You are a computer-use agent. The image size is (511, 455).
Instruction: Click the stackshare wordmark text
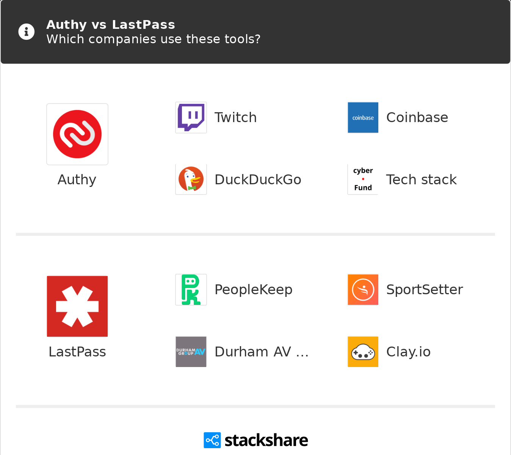click(266, 440)
